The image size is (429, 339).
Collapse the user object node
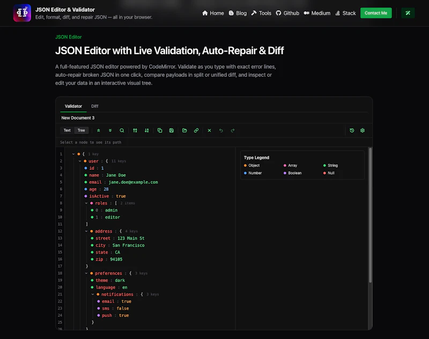click(80, 161)
